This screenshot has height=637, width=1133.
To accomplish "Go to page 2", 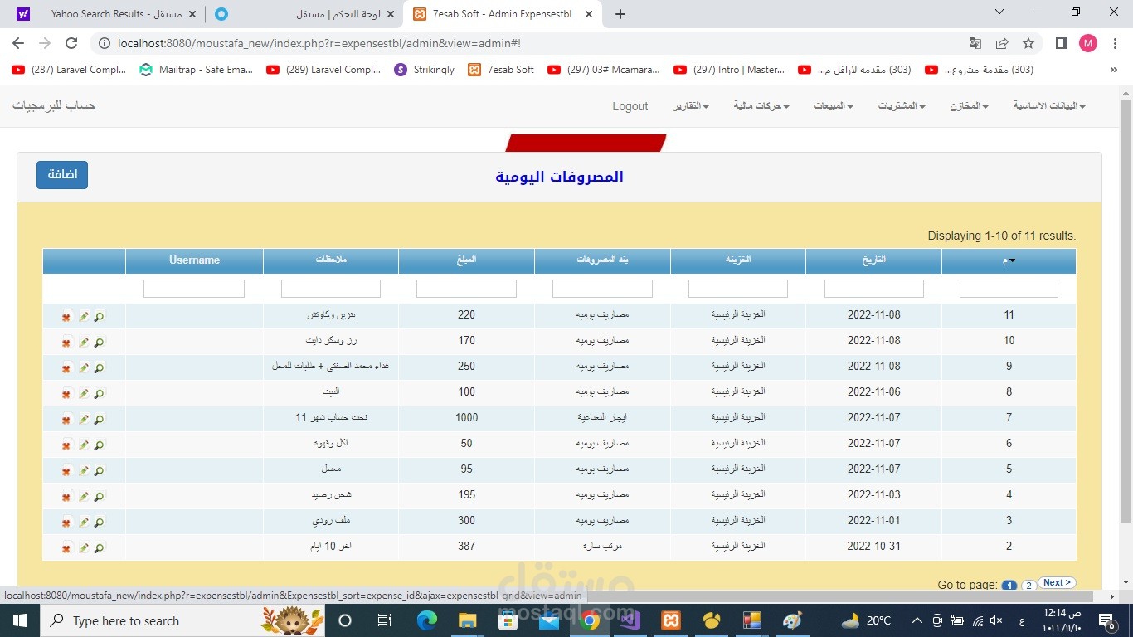I will [1028, 586].
